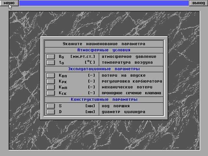Click the text 'механические потери'

127,87
